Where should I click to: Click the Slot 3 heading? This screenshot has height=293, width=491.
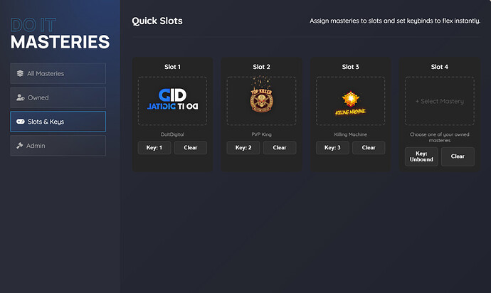point(350,67)
